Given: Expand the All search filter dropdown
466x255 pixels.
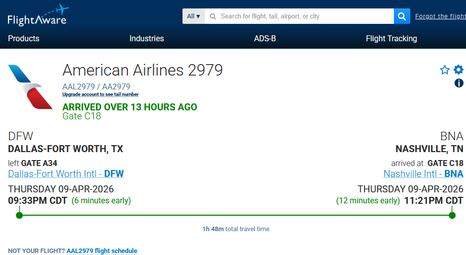Looking at the screenshot, I should pyautogui.click(x=193, y=16).
